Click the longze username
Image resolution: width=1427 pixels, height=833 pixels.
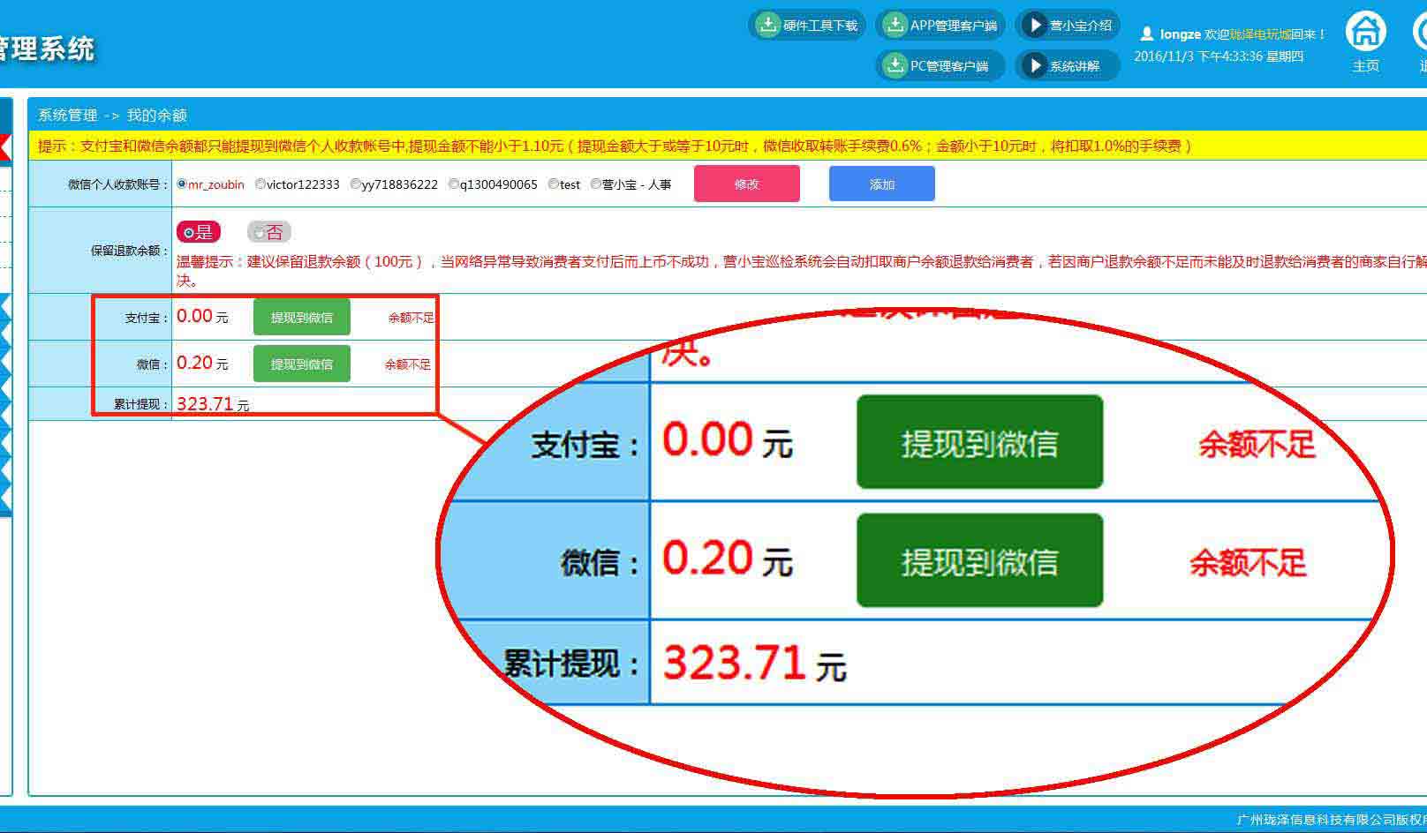point(1180,34)
